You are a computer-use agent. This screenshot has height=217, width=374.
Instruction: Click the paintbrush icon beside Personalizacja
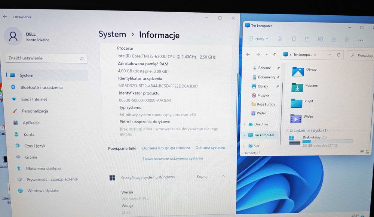pos(15,111)
